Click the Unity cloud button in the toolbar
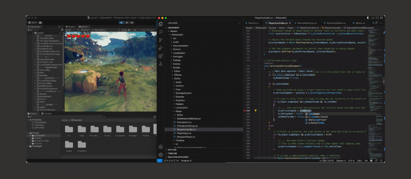411x179 pixels. [x=40, y=23]
